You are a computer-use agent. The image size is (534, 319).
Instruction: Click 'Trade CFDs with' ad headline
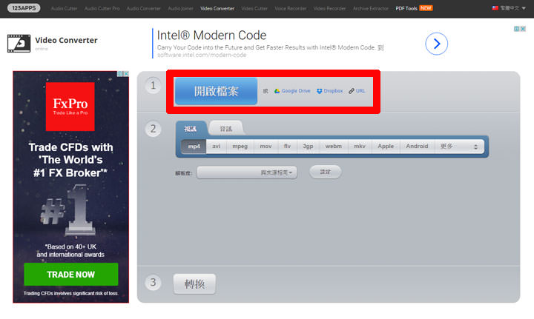70,147
